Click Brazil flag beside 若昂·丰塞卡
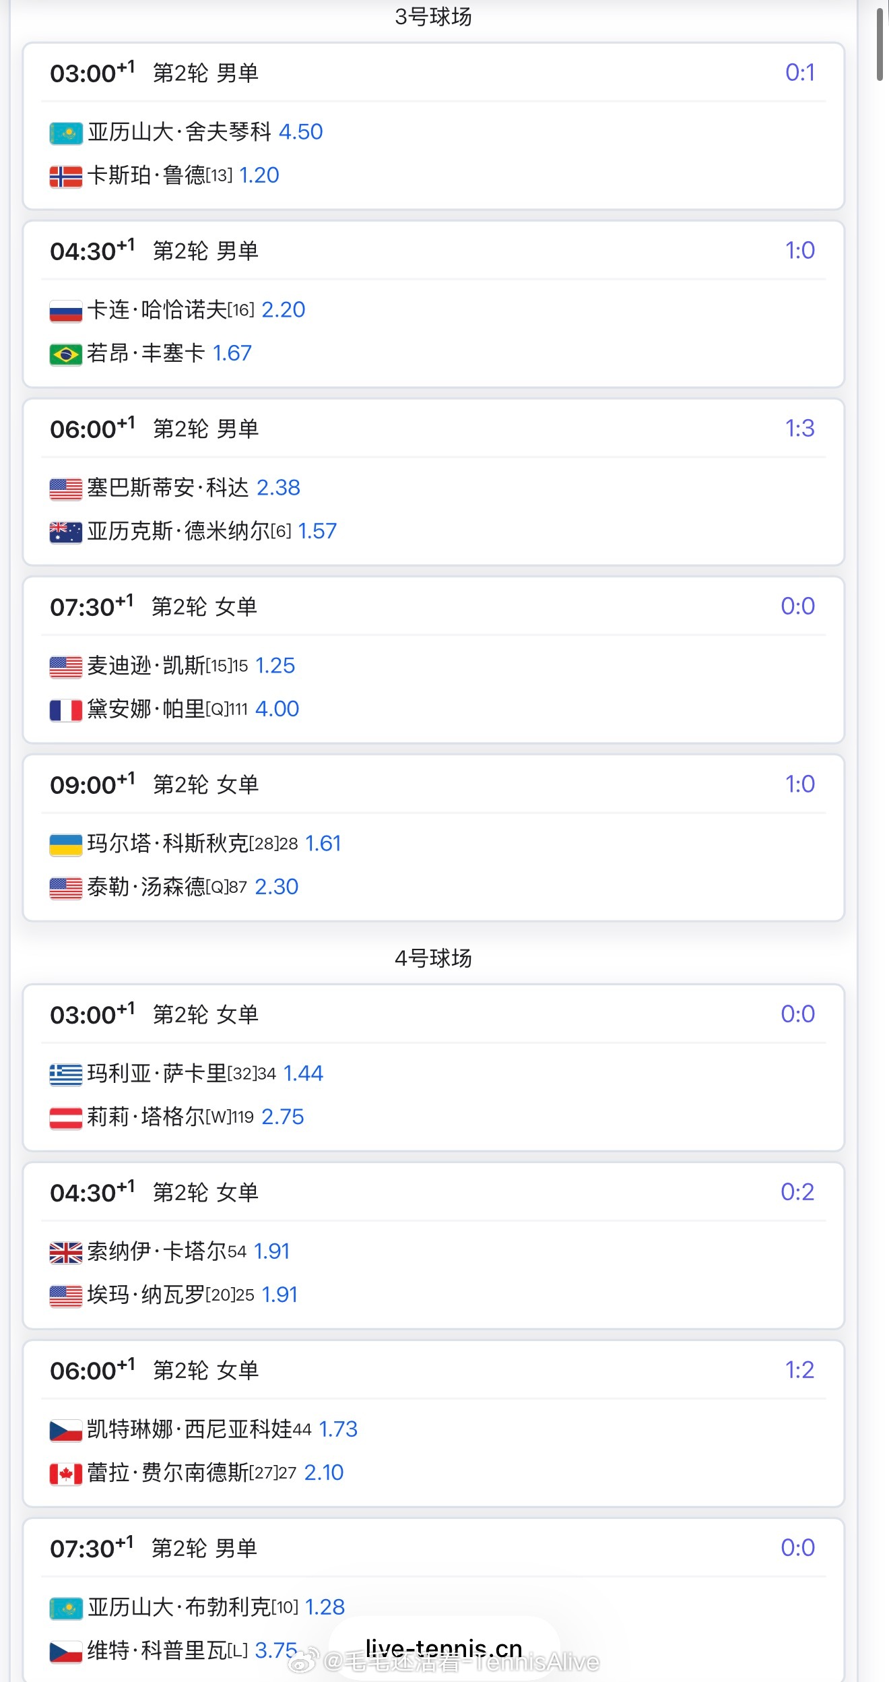This screenshot has width=889, height=1682. [x=66, y=354]
